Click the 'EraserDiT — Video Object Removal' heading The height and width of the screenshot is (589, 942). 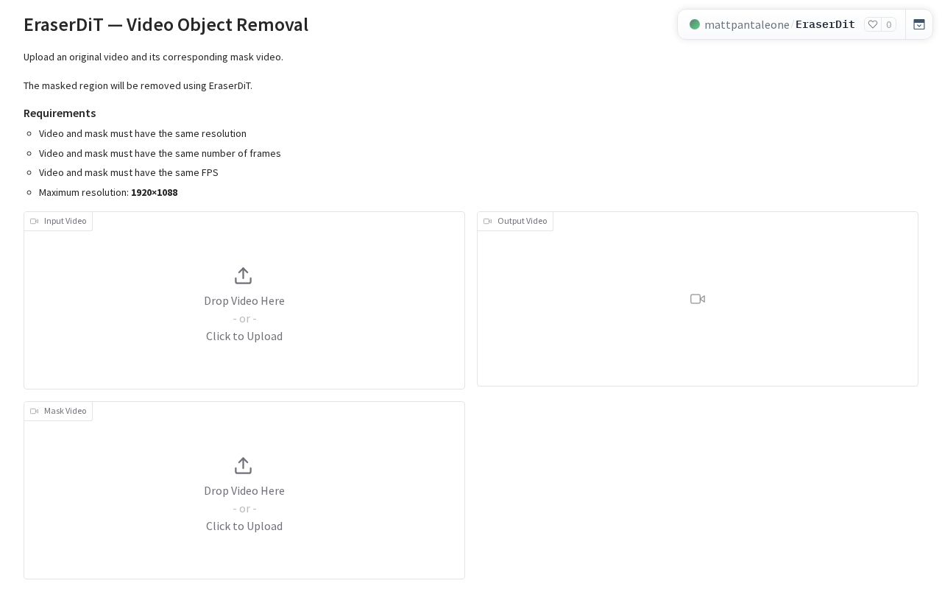166,24
